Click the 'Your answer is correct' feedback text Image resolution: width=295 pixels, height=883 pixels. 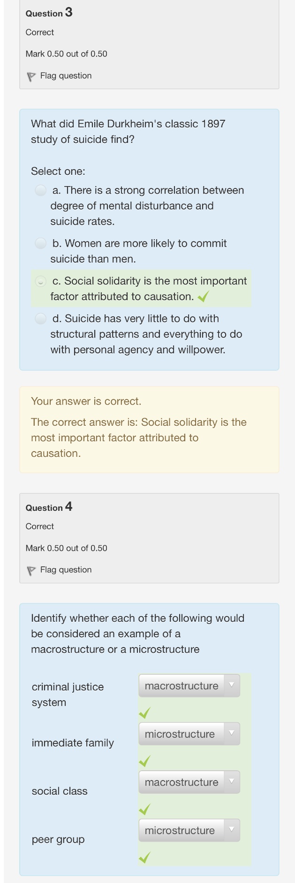click(86, 401)
